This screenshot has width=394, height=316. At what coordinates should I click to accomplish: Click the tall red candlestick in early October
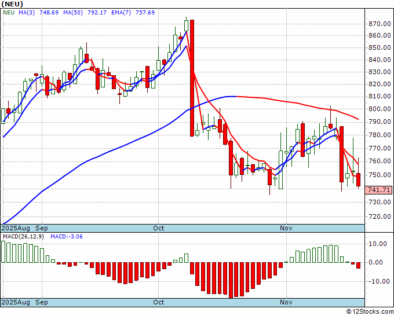pos(192,78)
